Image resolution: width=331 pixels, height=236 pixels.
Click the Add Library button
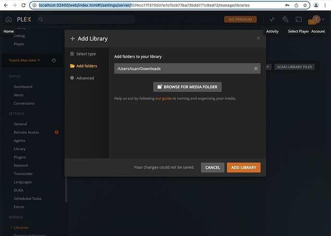click(x=244, y=167)
